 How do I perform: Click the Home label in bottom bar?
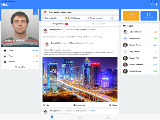pos(52,119)
